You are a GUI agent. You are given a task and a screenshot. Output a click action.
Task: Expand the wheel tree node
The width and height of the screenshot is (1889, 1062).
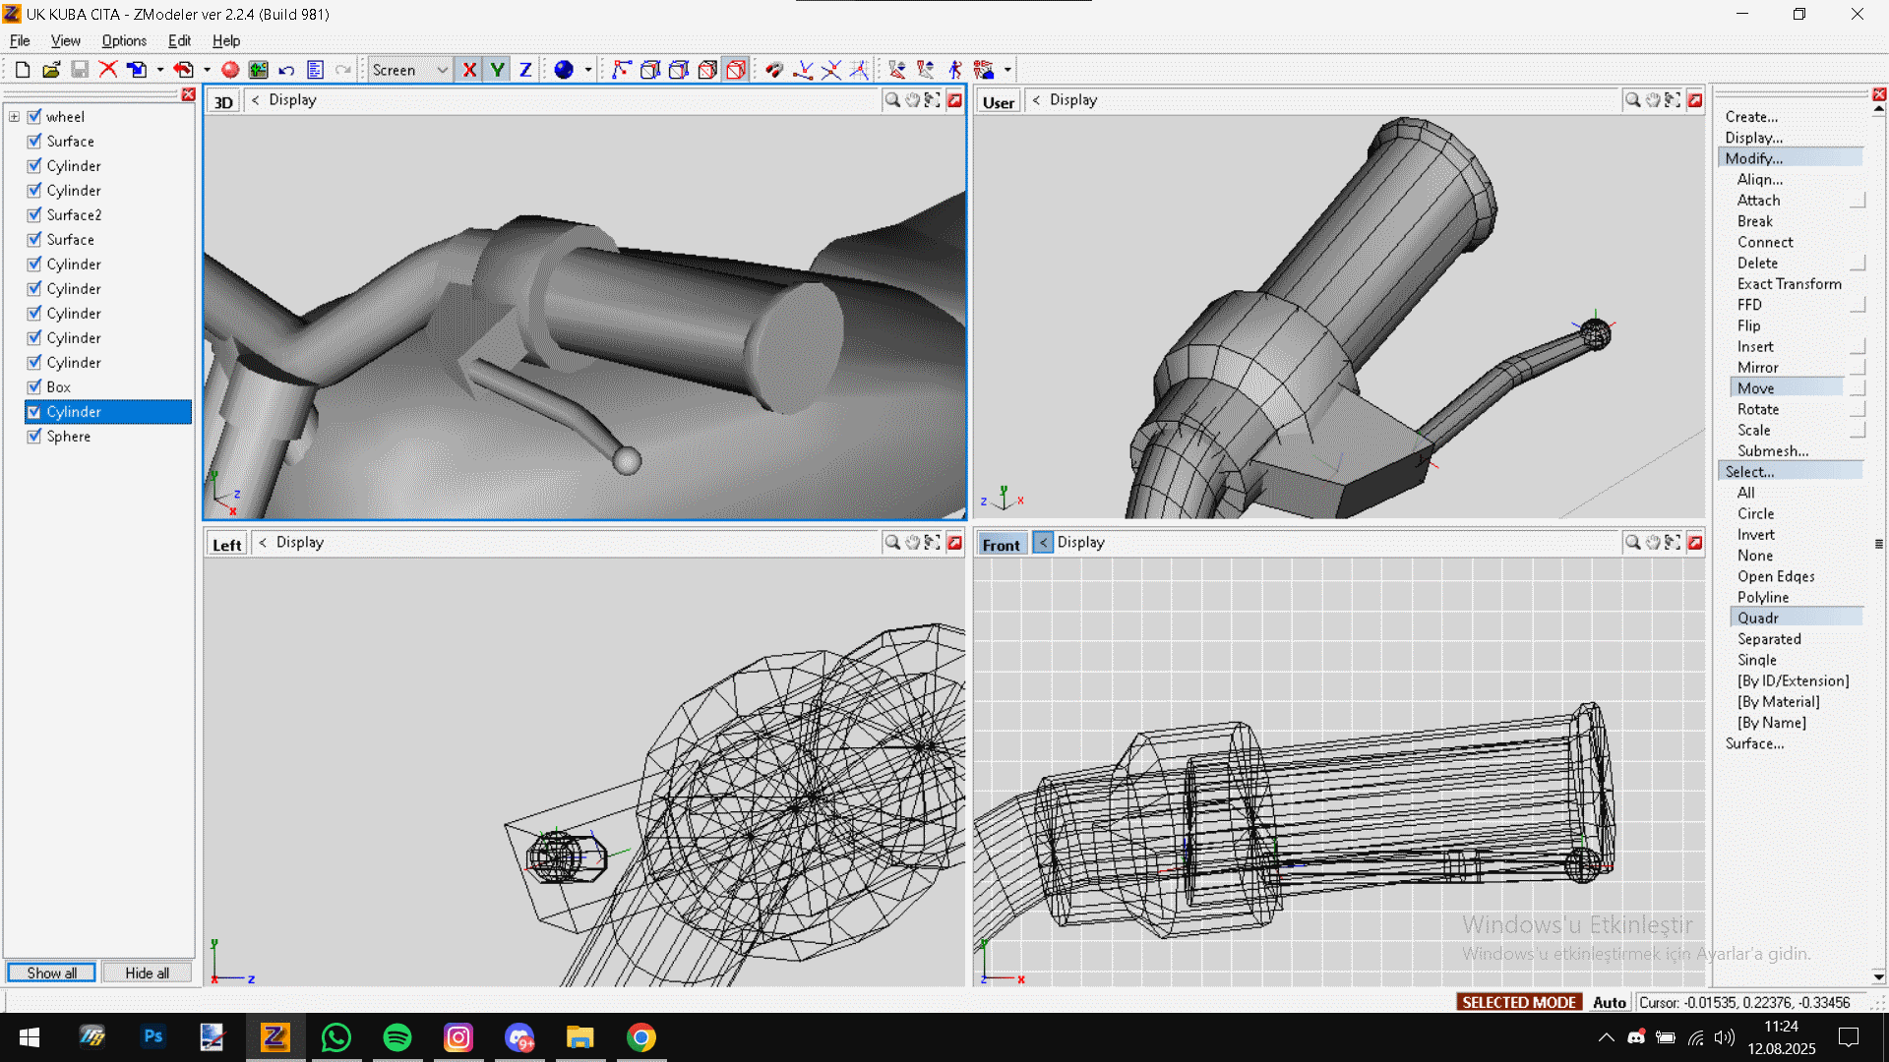[x=14, y=117]
